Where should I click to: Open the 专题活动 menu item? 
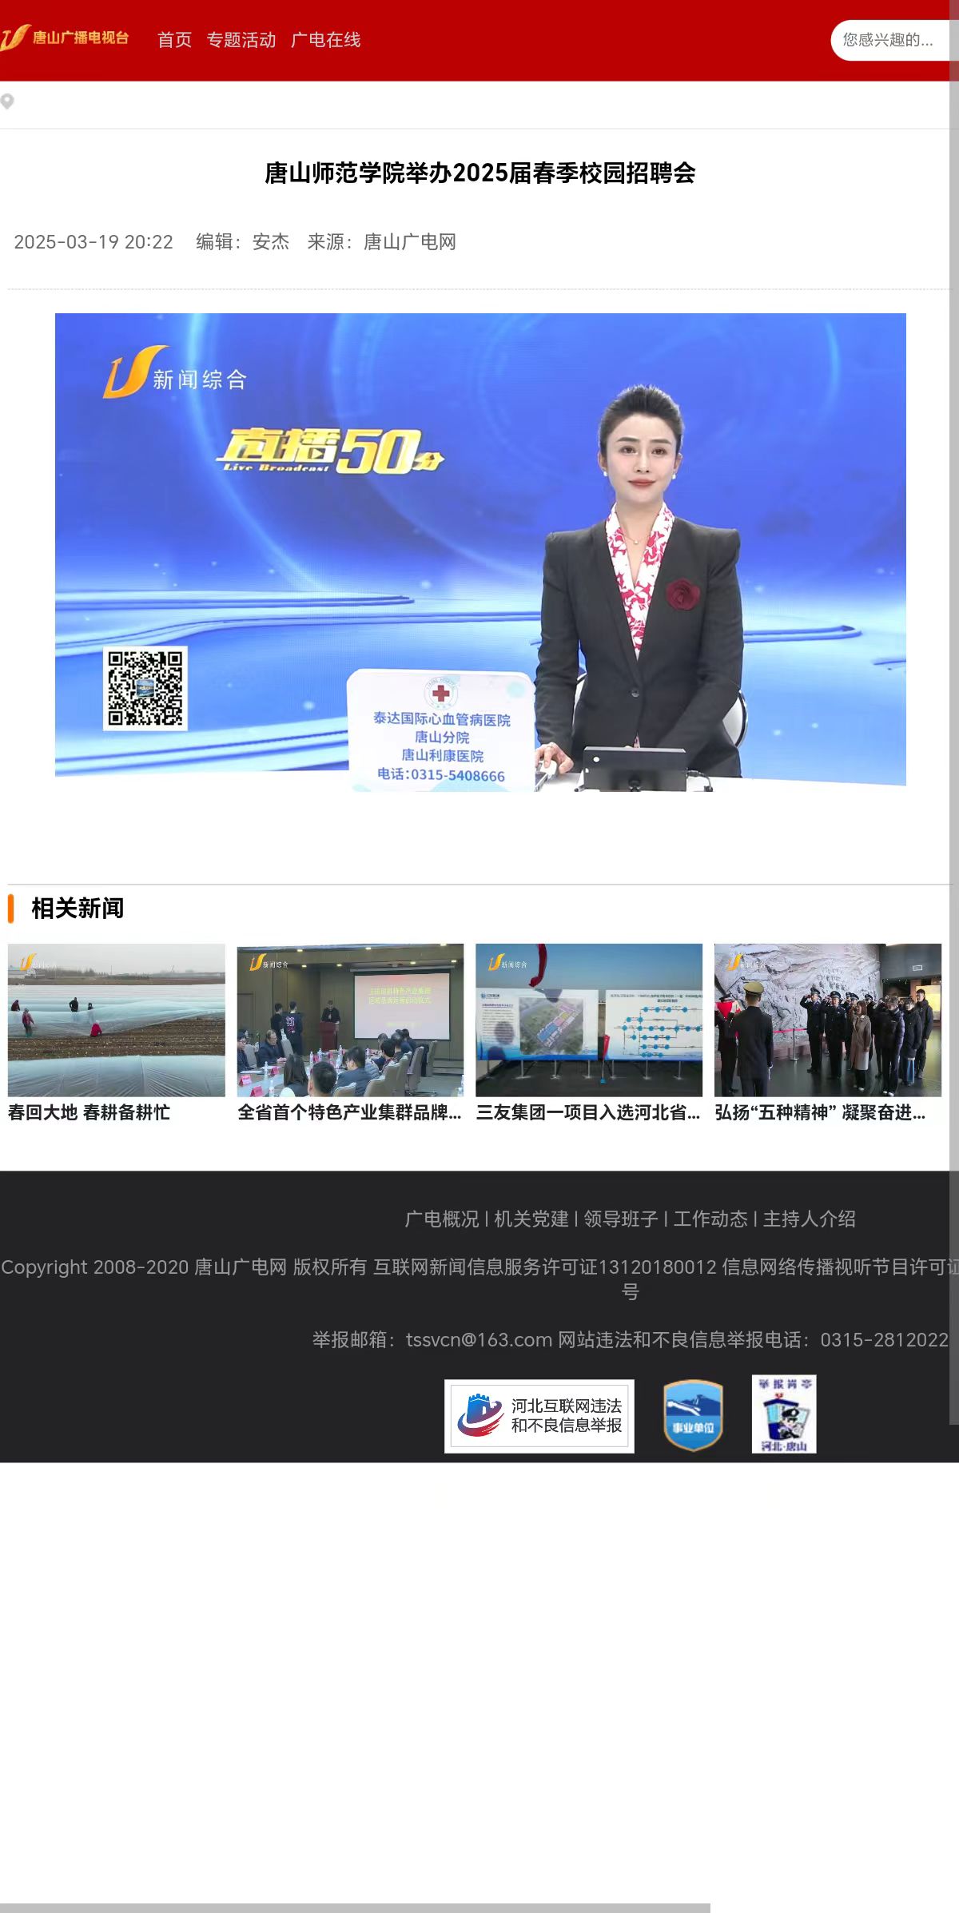[241, 40]
